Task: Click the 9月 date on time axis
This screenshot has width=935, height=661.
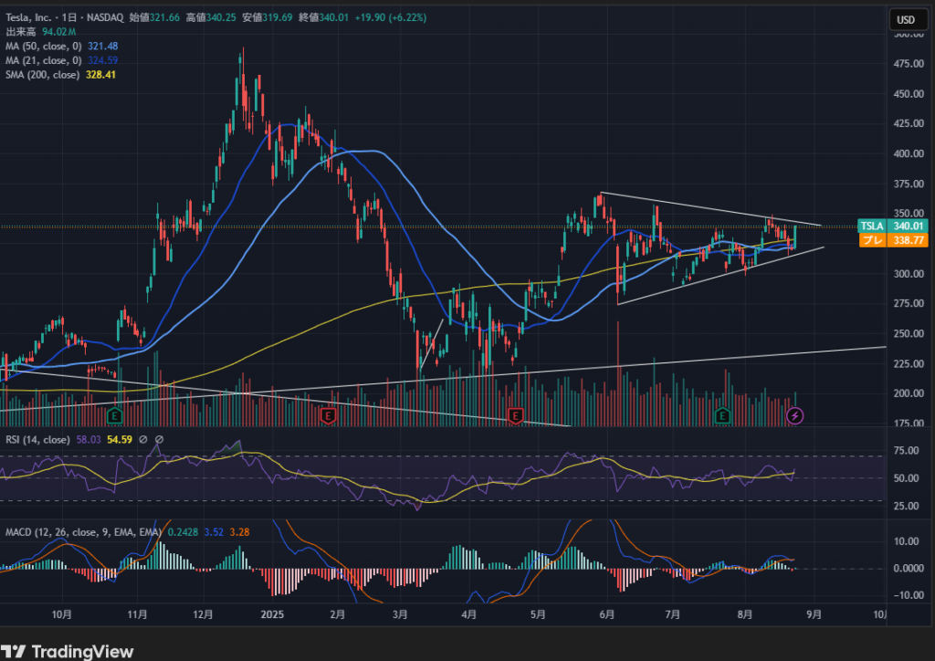Action: pos(814,614)
